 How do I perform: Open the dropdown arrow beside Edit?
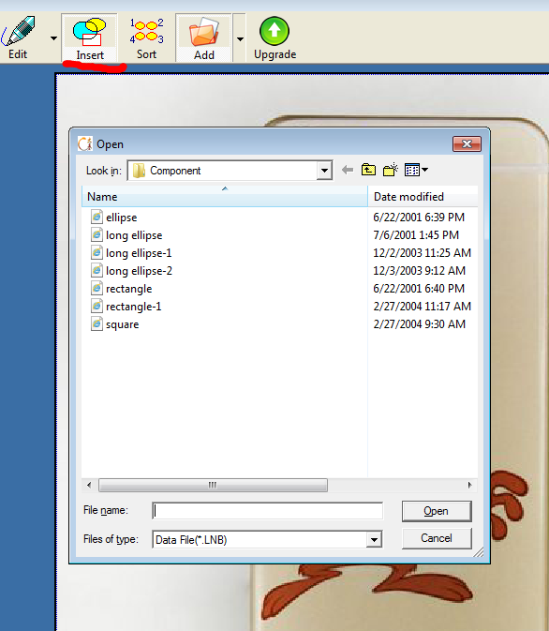click(x=53, y=38)
